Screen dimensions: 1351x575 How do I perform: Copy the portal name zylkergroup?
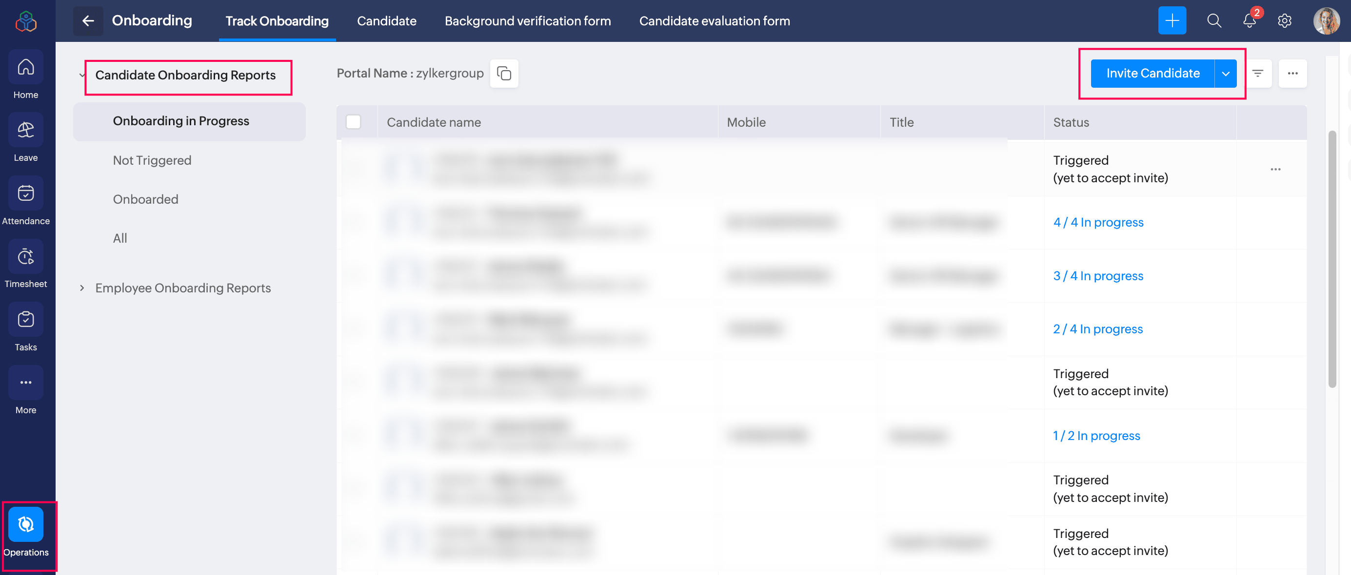[503, 74]
